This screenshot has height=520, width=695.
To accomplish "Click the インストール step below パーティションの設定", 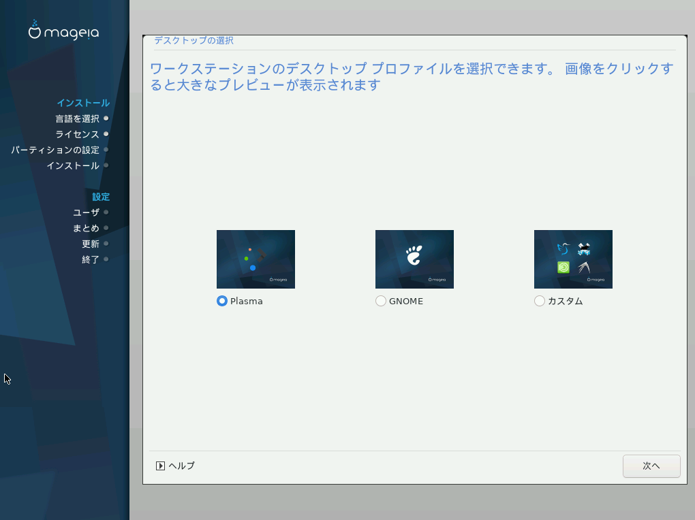I will (73, 165).
